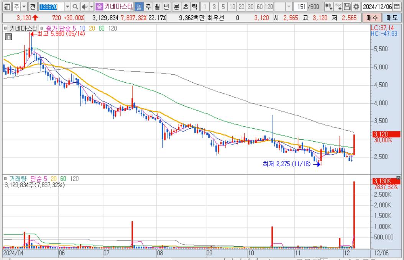
Task: Click the volume 단순 5 legend
Action: click(39, 179)
